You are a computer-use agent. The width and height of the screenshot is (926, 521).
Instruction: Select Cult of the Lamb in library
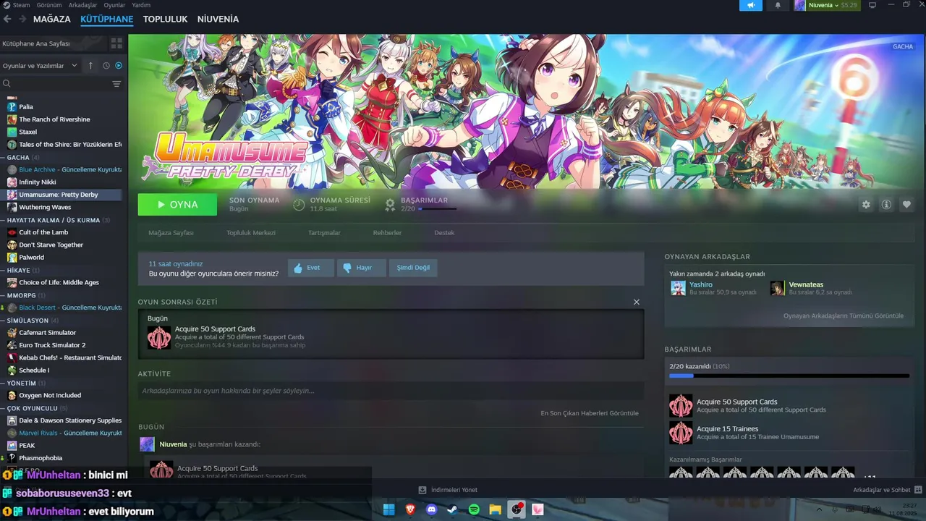tap(43, 232)
